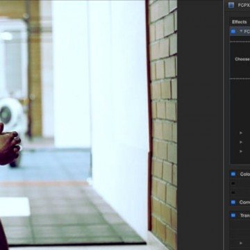
Task: Click the Choose parameter label
Action: click(242, 59)
